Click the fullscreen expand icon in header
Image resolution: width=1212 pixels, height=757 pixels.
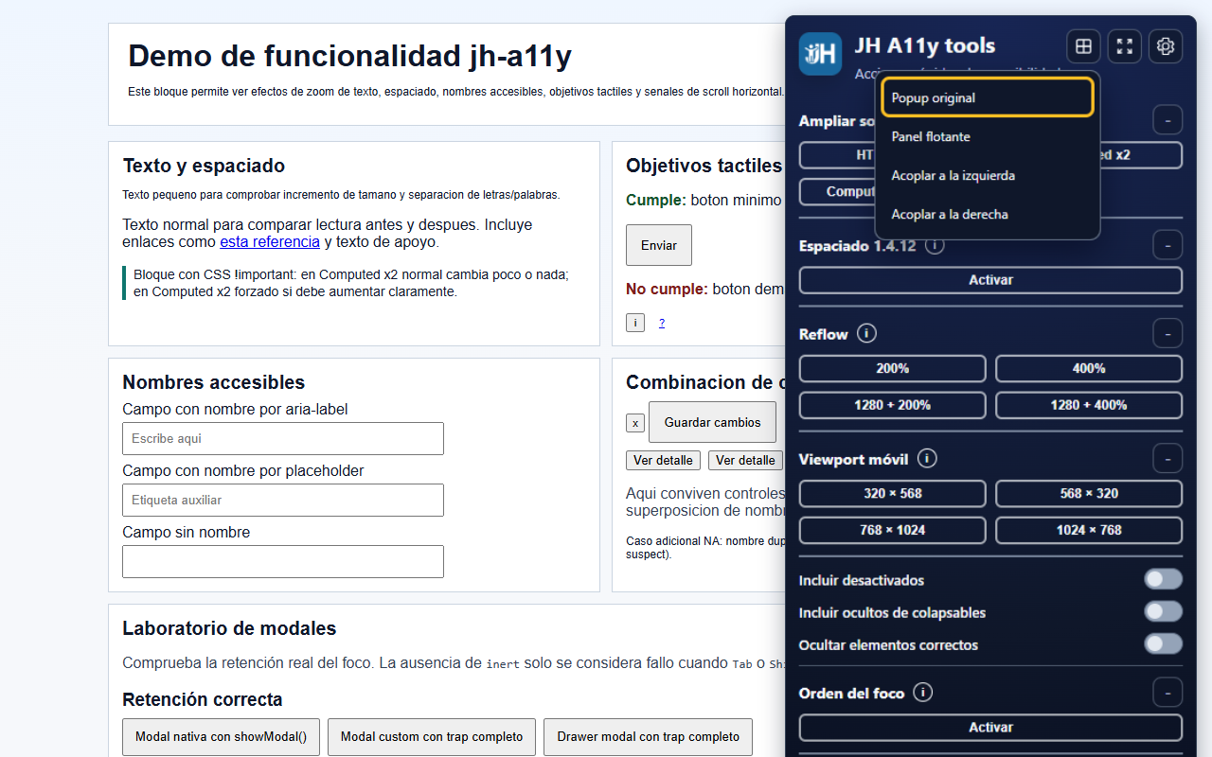coord(1125,45)
